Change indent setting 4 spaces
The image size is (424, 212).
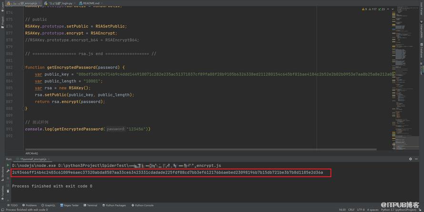coord(373,210)
